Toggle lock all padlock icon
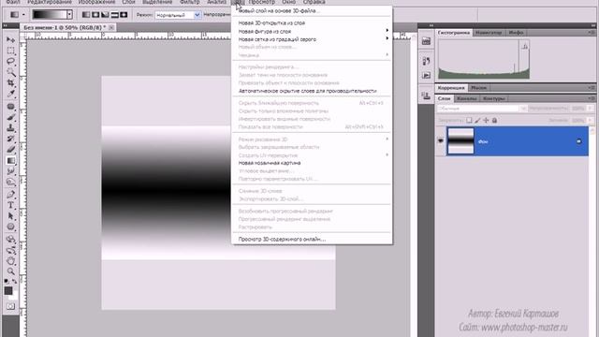Screen dimensions: 599x337 [x=494, y=120]
